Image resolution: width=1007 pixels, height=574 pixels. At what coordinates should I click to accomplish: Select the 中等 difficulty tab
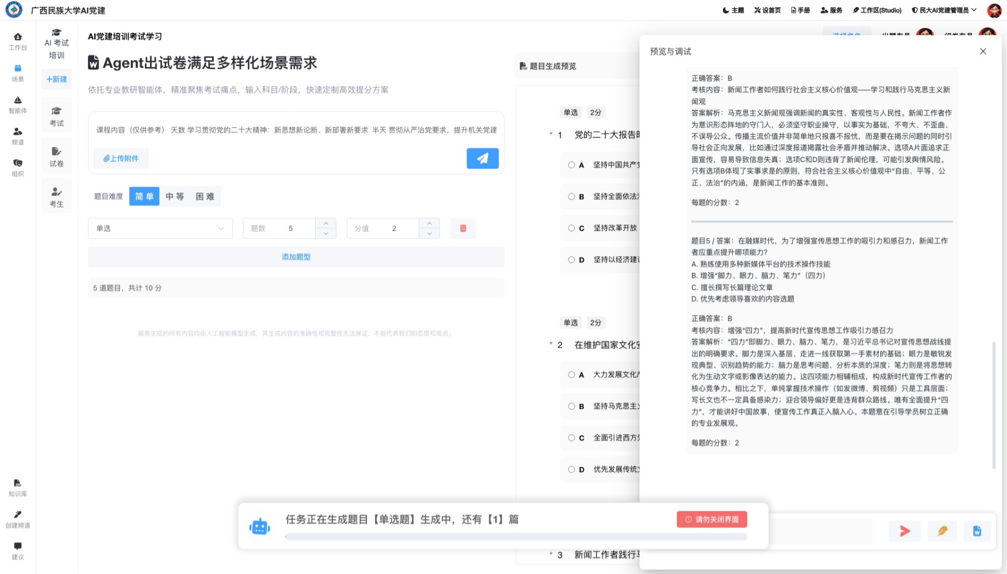coord(175,196)
